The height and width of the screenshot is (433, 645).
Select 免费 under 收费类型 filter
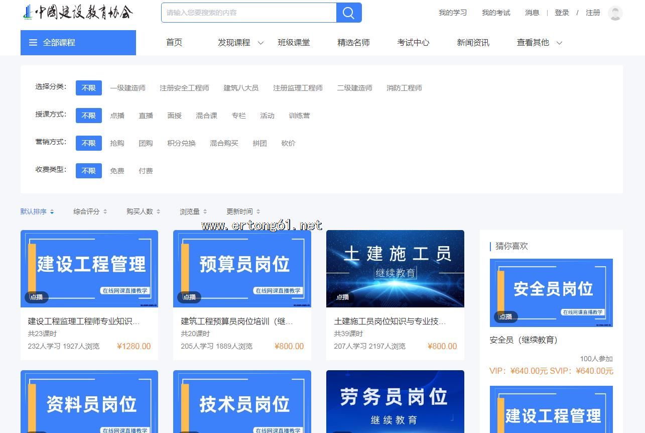coord(117,171)
